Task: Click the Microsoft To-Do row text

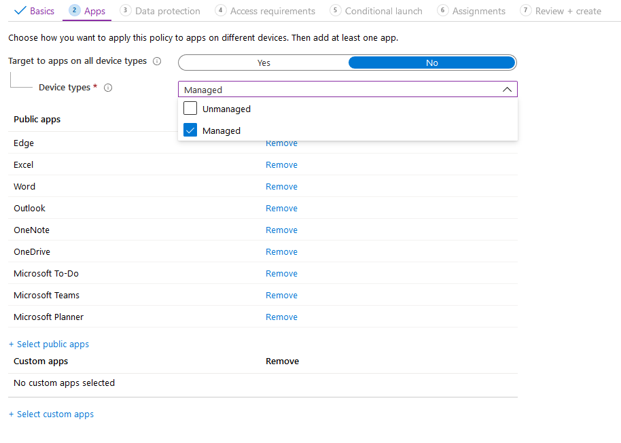Action: (x=46, y=274)
